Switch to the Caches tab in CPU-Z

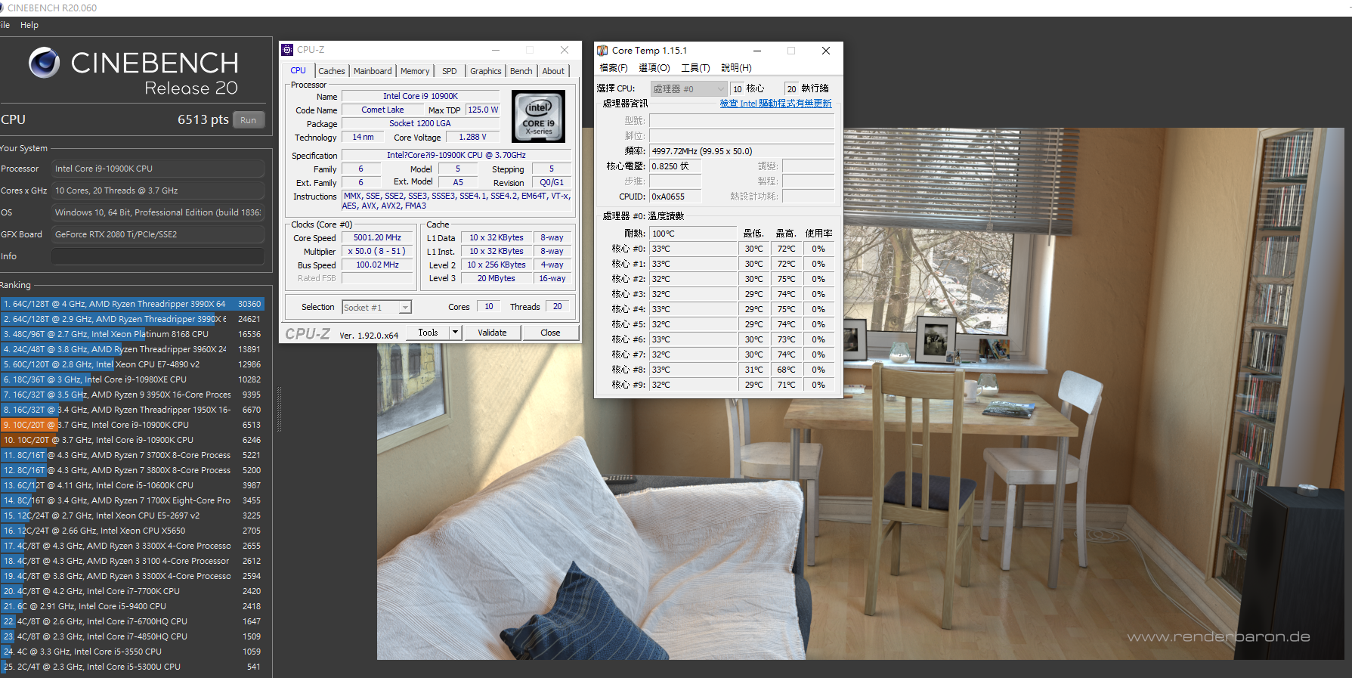pyautogui.click(x=332, y=71)
